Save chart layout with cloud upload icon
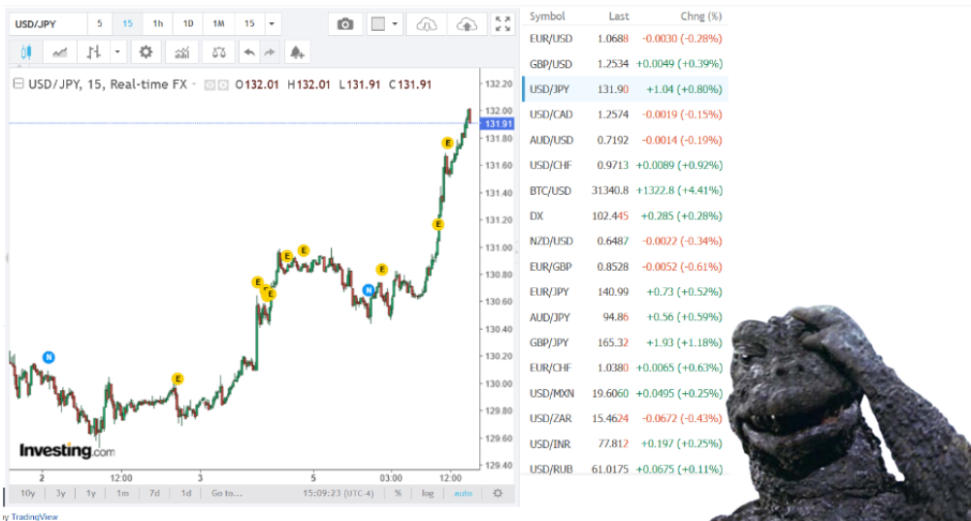This screenshot has width=971, height=521. click(x=467, y=24)
